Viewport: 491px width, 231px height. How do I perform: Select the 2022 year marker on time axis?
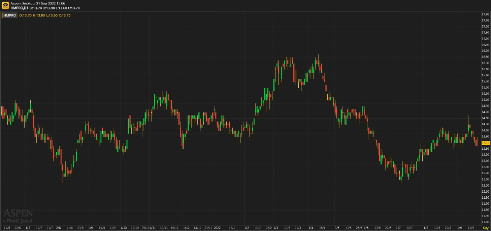coord(217,227)
